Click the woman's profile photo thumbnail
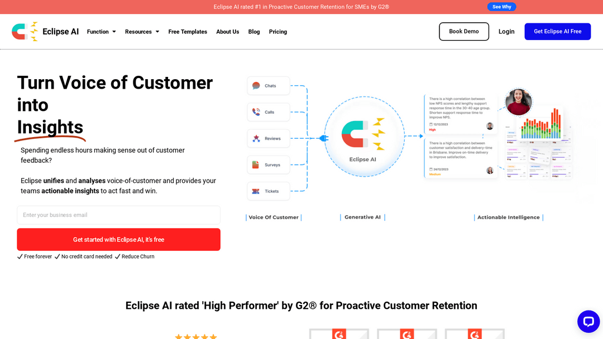This screenshot has height=339, width=603. 518,102
